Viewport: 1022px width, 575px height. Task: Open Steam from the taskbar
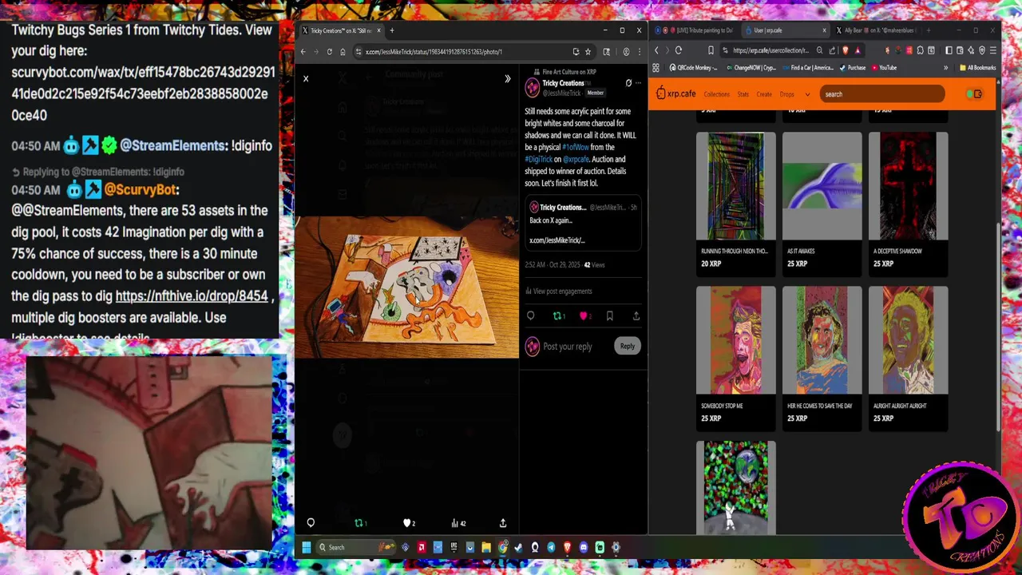point(519,547)
